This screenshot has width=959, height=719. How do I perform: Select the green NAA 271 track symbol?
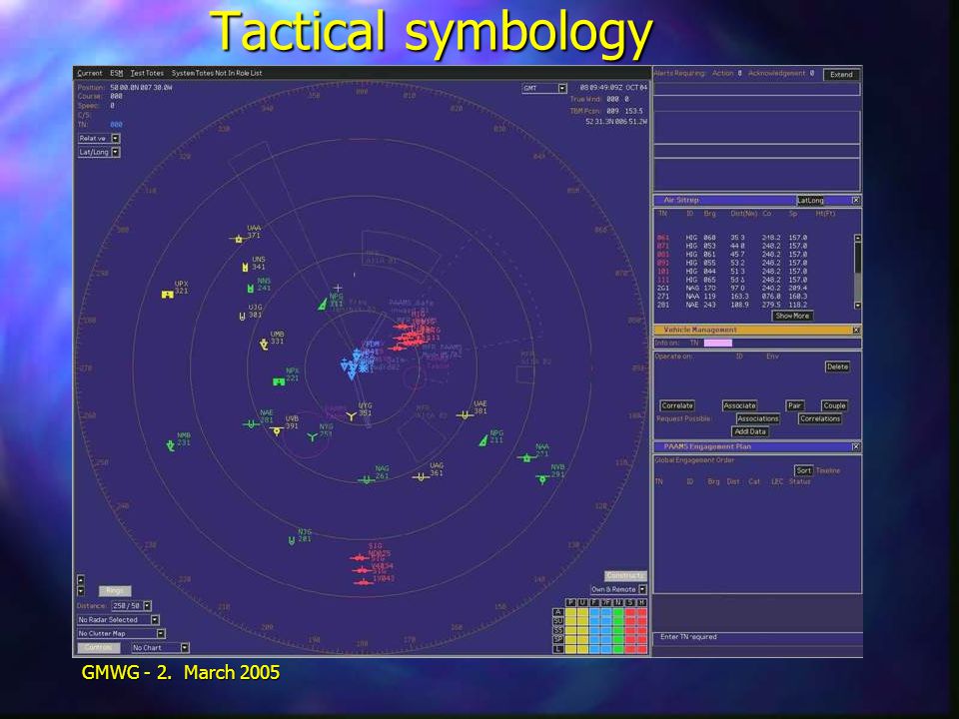point(526,457)
